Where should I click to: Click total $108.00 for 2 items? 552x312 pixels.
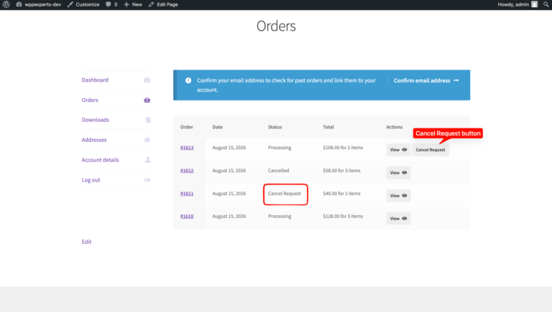343,148
